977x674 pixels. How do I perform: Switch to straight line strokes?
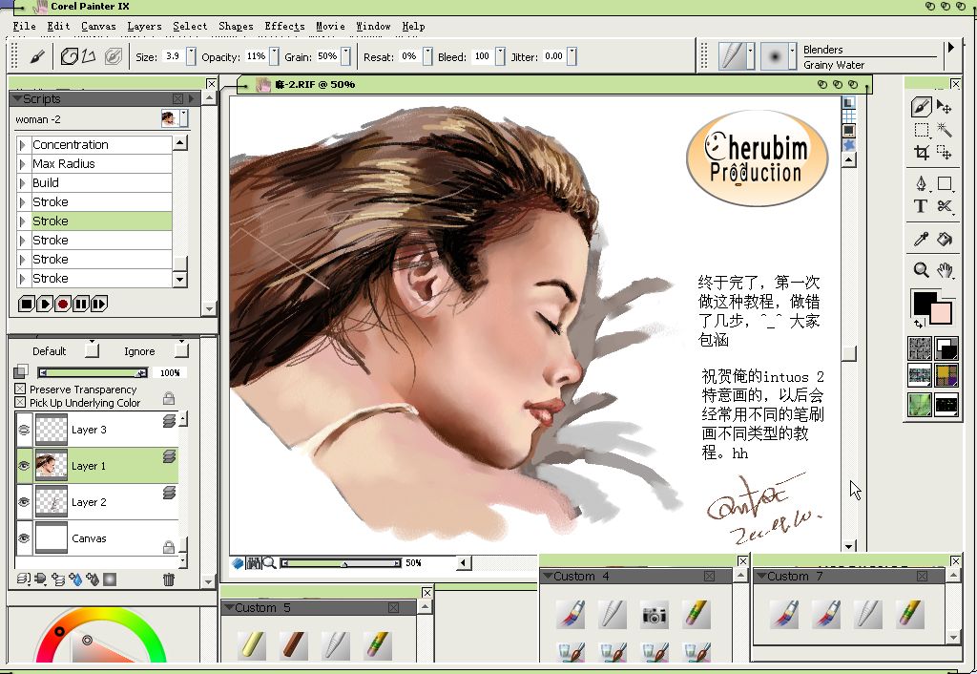(x=89, y=56)
